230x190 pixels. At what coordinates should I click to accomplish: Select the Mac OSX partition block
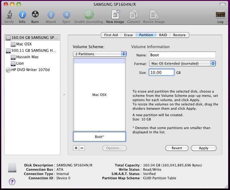point(99,95)
